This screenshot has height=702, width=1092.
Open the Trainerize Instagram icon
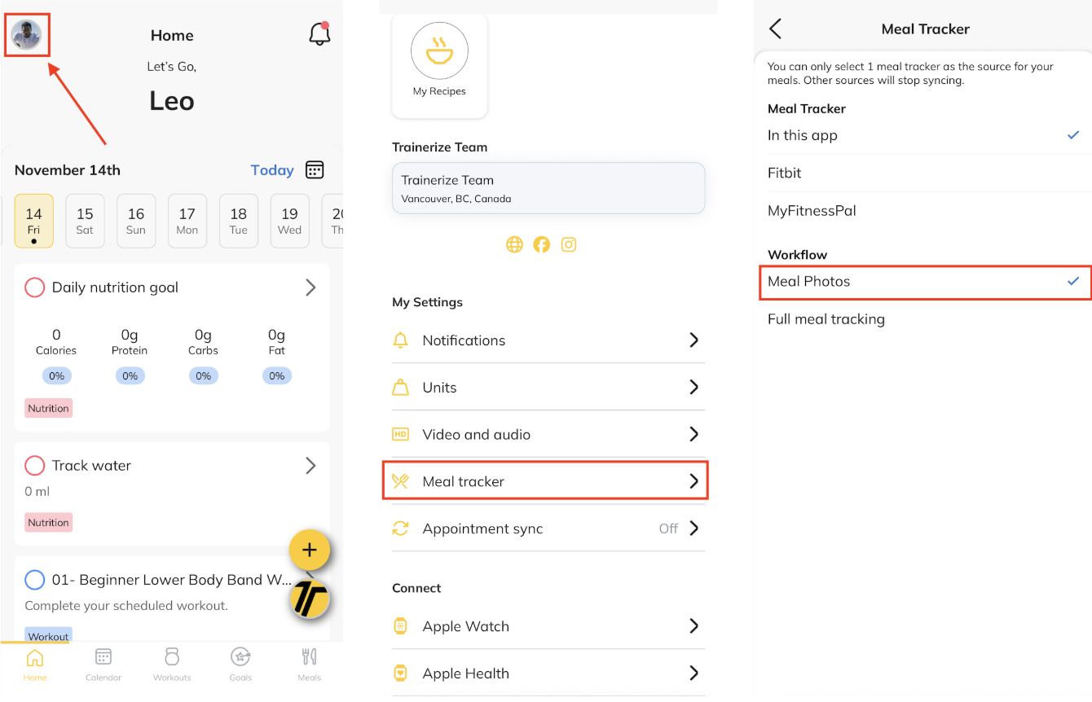(569, 244)
